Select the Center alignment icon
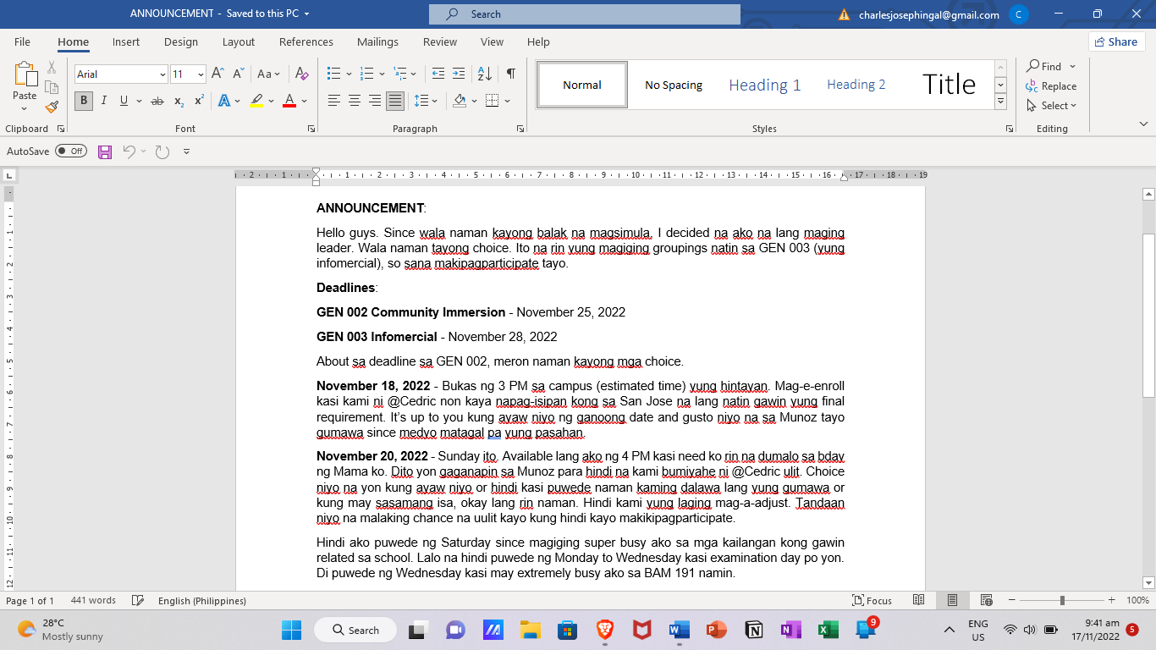The image size is (1156, 650). pos(355,101)
